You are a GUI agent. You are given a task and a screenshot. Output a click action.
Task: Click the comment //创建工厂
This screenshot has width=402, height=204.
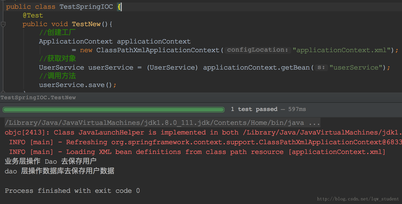click(57, 32)
